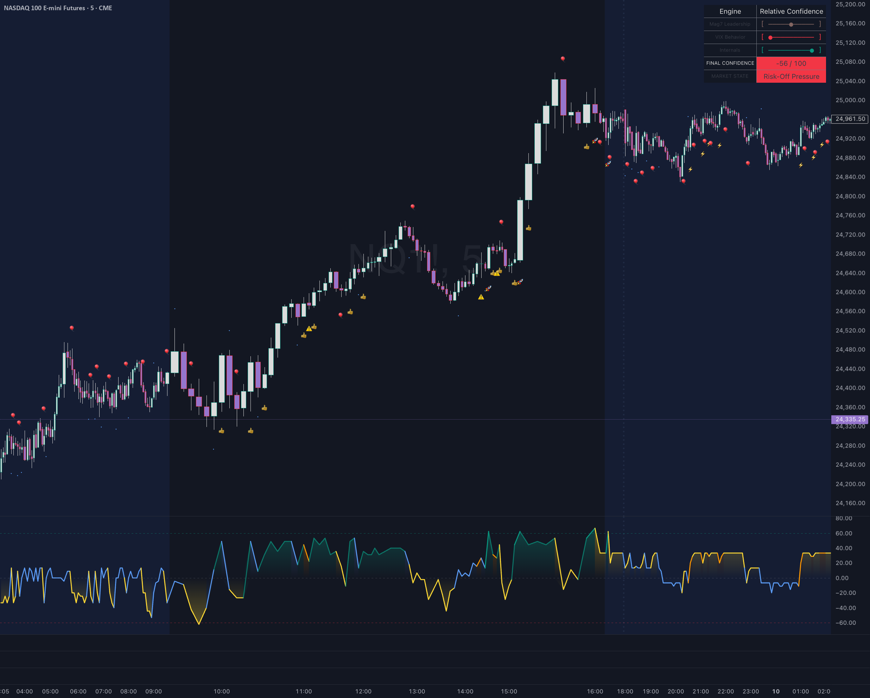Click the thumbs-up near the 24,360 level
870x698 pixels.
pyautogui.click(x=264, y=408)
